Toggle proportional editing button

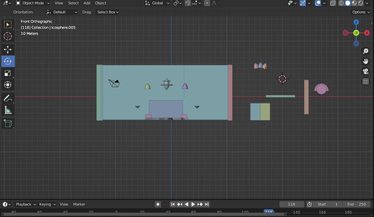[x=207, y=3]
